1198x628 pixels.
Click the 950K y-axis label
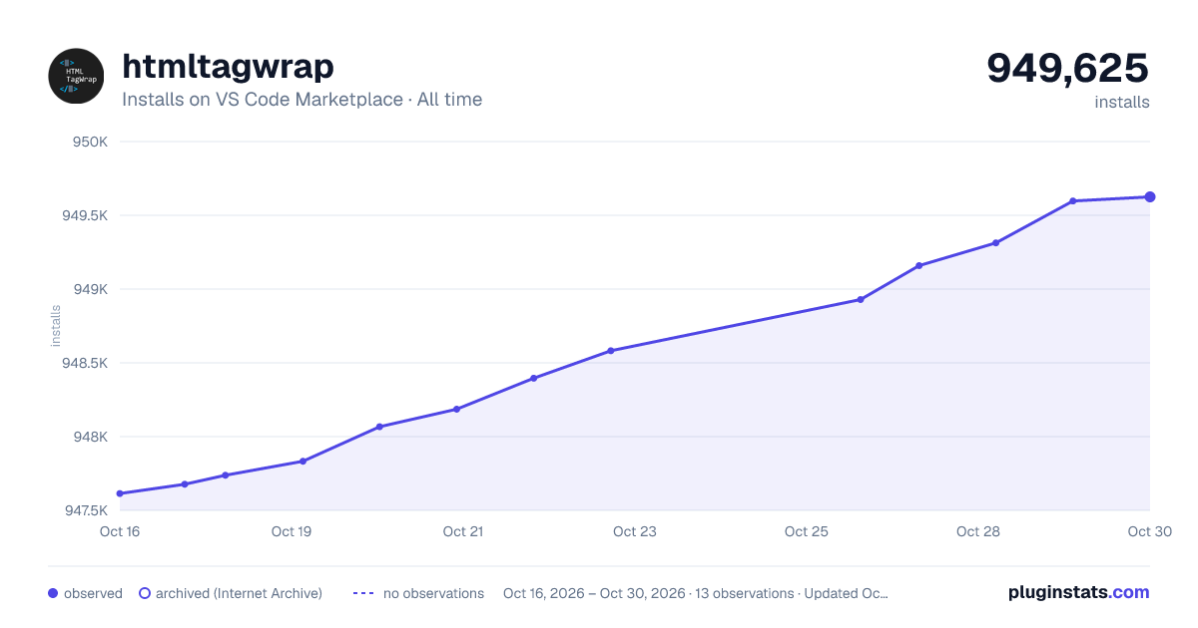(x=90, y=142)
